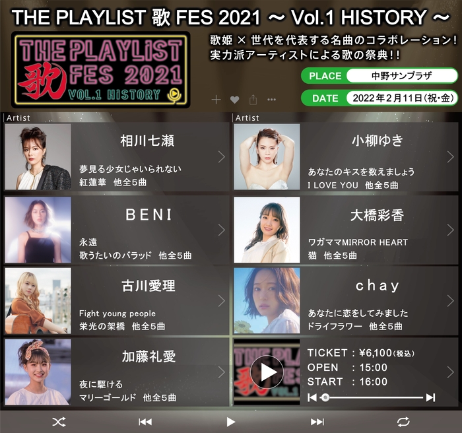Screen dimensions: 462x433
Task: Click the THE PLAYLIST 歌 FES 2021 logo
Action: (101, 70)
